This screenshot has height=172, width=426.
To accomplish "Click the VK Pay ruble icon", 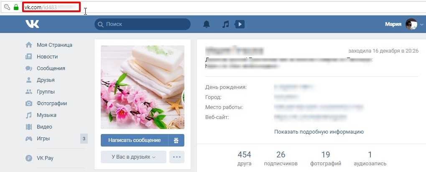I will 29,158.
